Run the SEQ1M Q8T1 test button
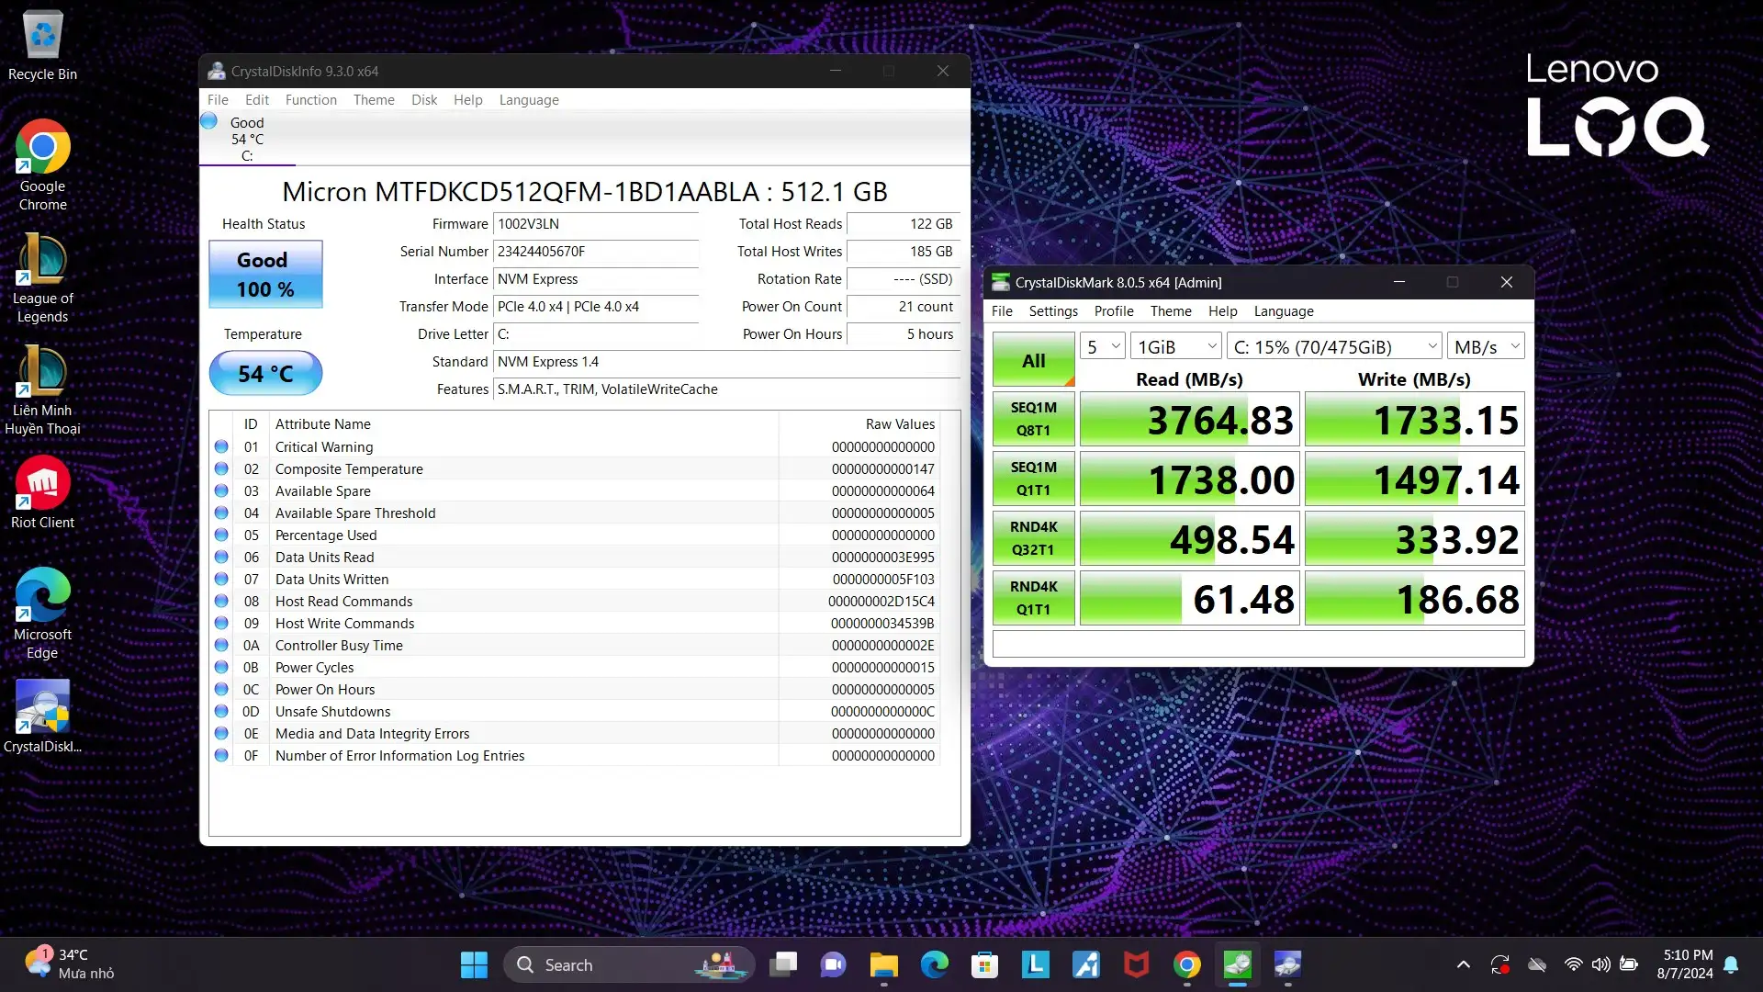This screenshot has height=992, width=1763. coord(1033,419)
